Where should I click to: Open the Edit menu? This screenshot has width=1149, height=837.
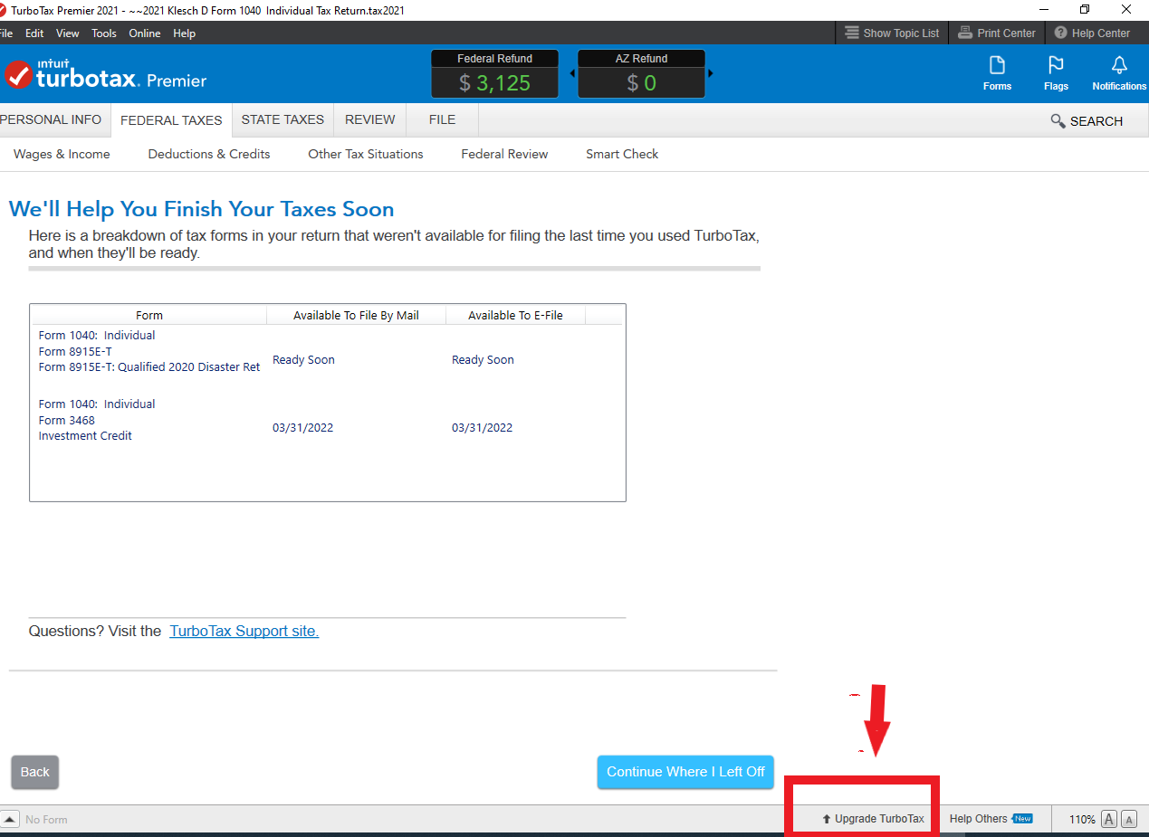(x=34, y=33)
